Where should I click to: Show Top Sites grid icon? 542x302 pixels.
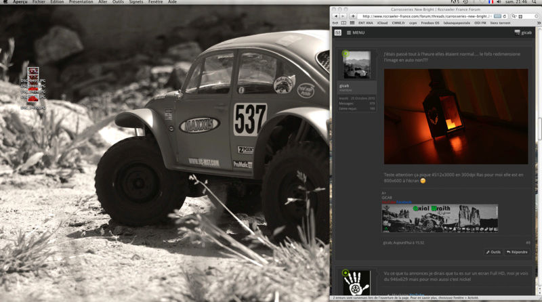[x=352, y=23]
